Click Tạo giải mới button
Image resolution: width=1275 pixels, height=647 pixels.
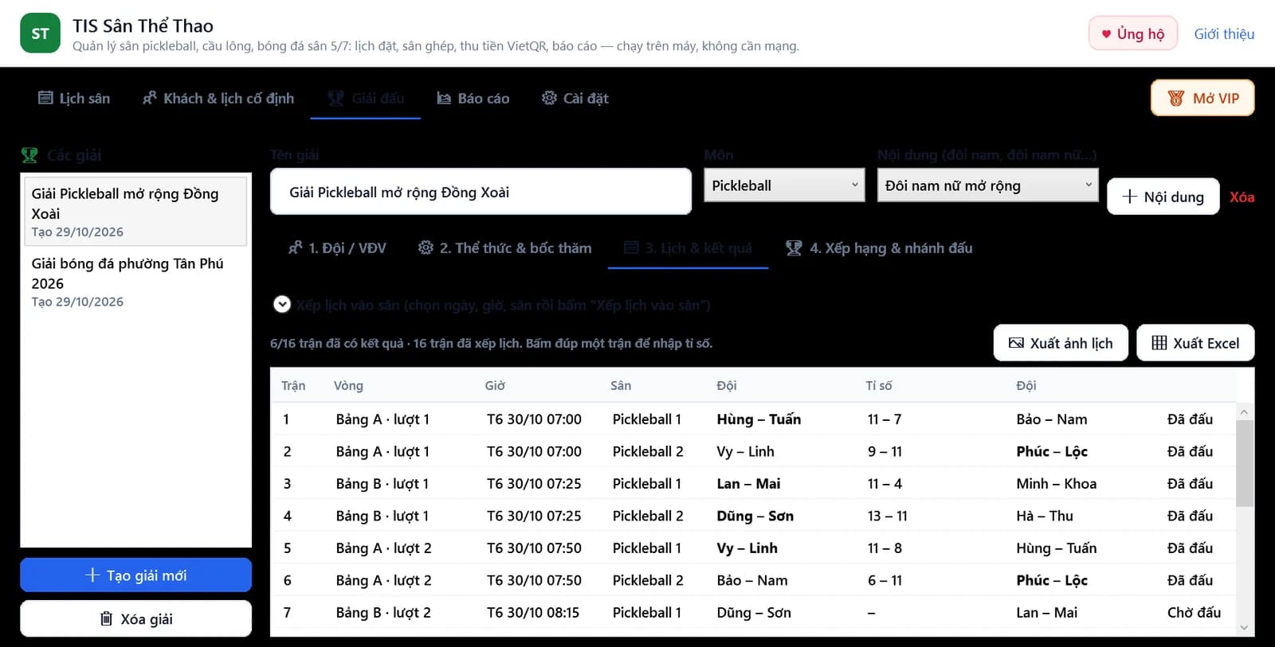(135, 575)
